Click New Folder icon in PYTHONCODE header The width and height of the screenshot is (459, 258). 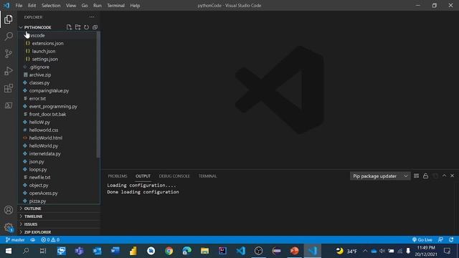[x=78, y=27]
